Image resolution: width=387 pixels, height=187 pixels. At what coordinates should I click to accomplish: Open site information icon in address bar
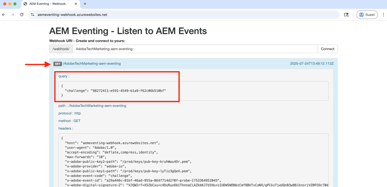click(33, 15)
